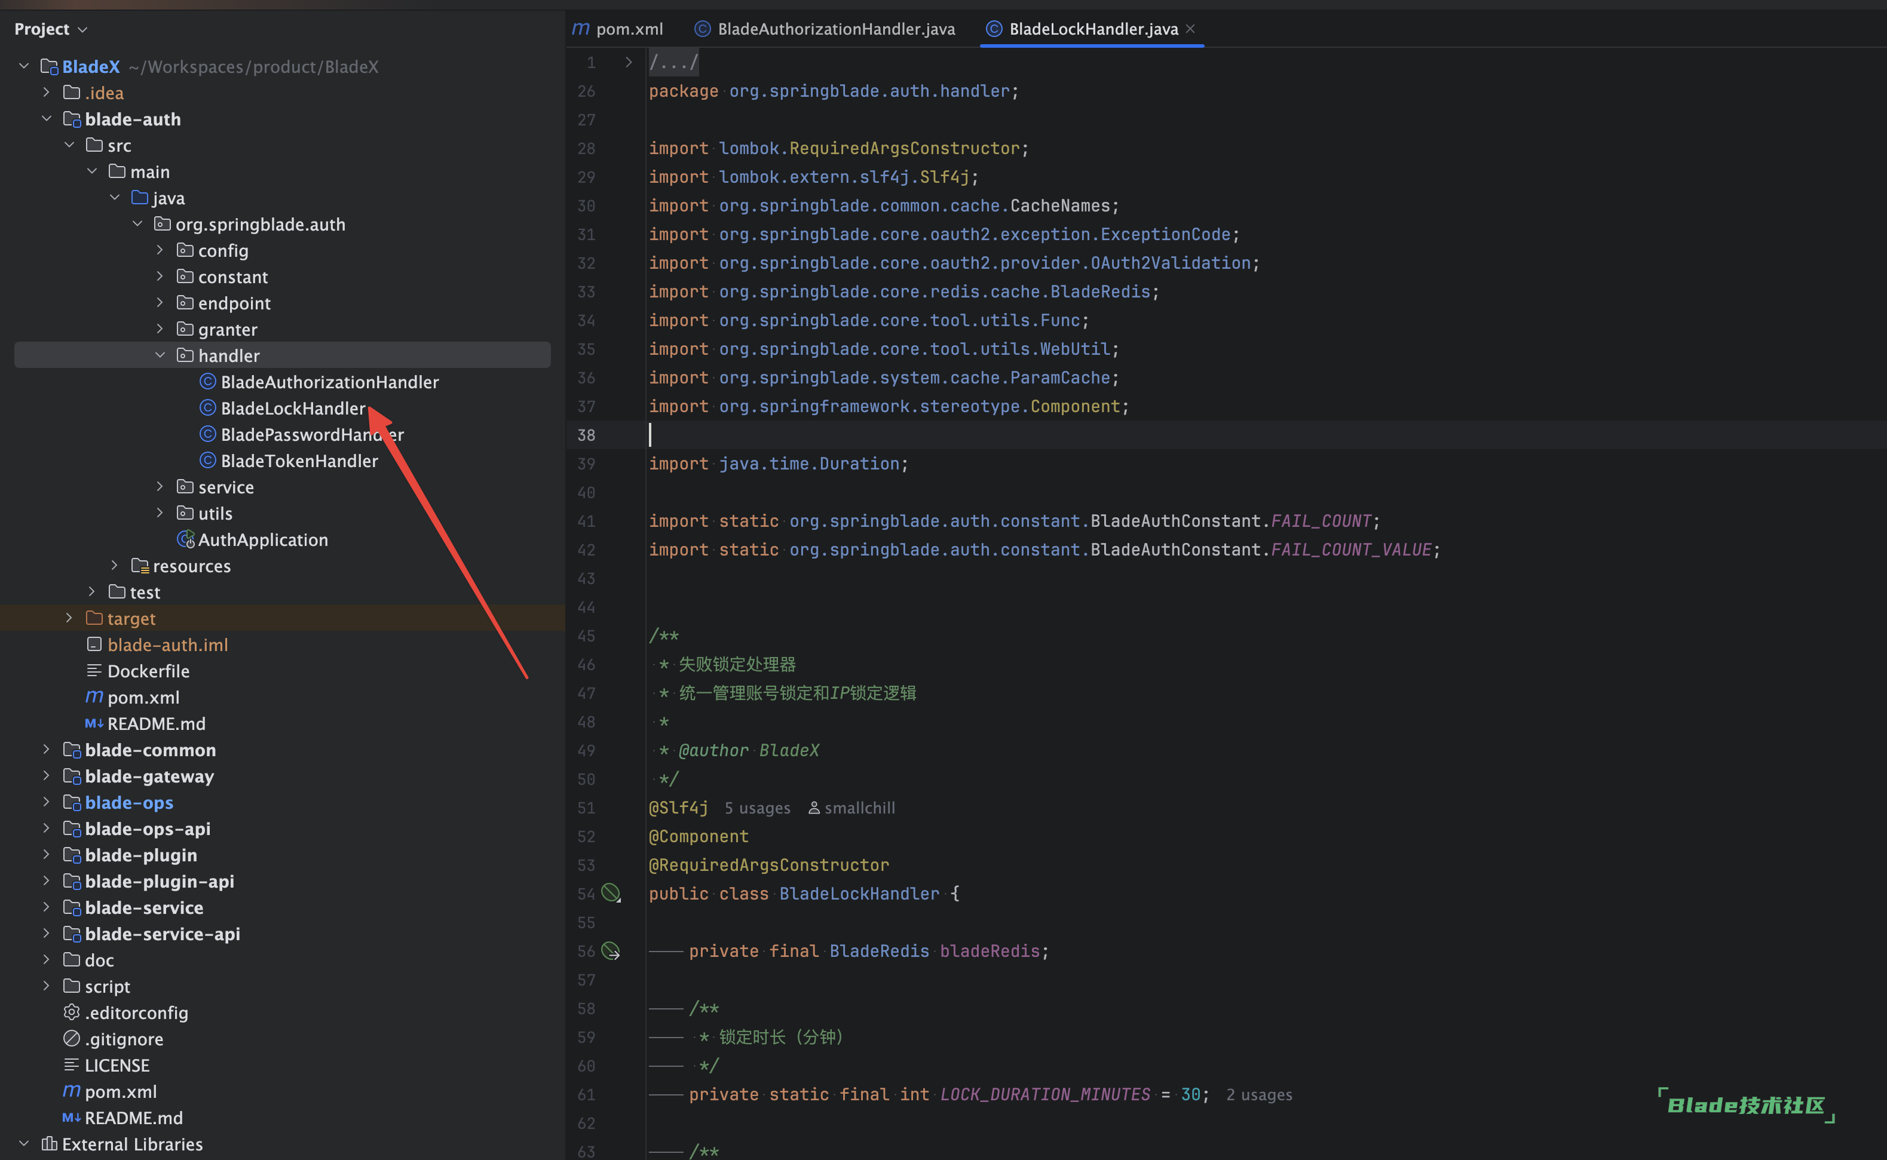Collapse the src folder
This screenshot has height=1160, width=1887.
point(69,145)
